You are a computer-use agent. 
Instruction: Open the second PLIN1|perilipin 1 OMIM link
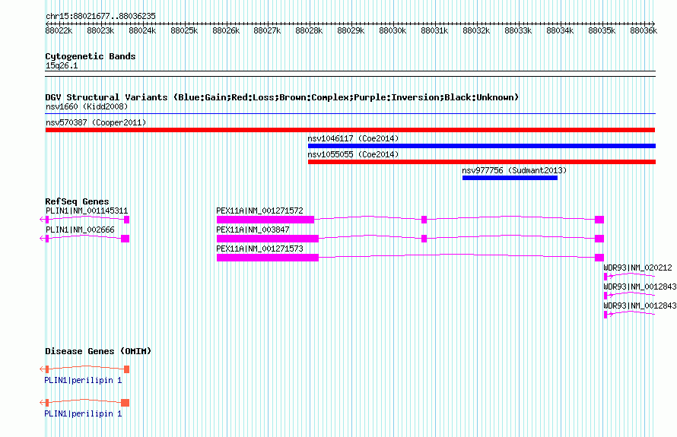[83, 413]
